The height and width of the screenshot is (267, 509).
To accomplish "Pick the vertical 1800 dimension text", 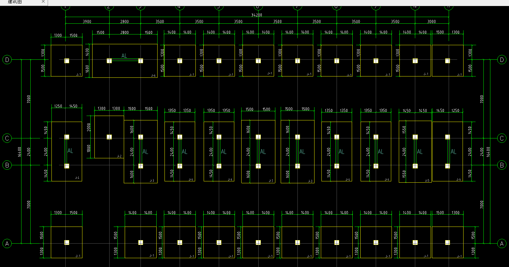I will pos(89,148).
